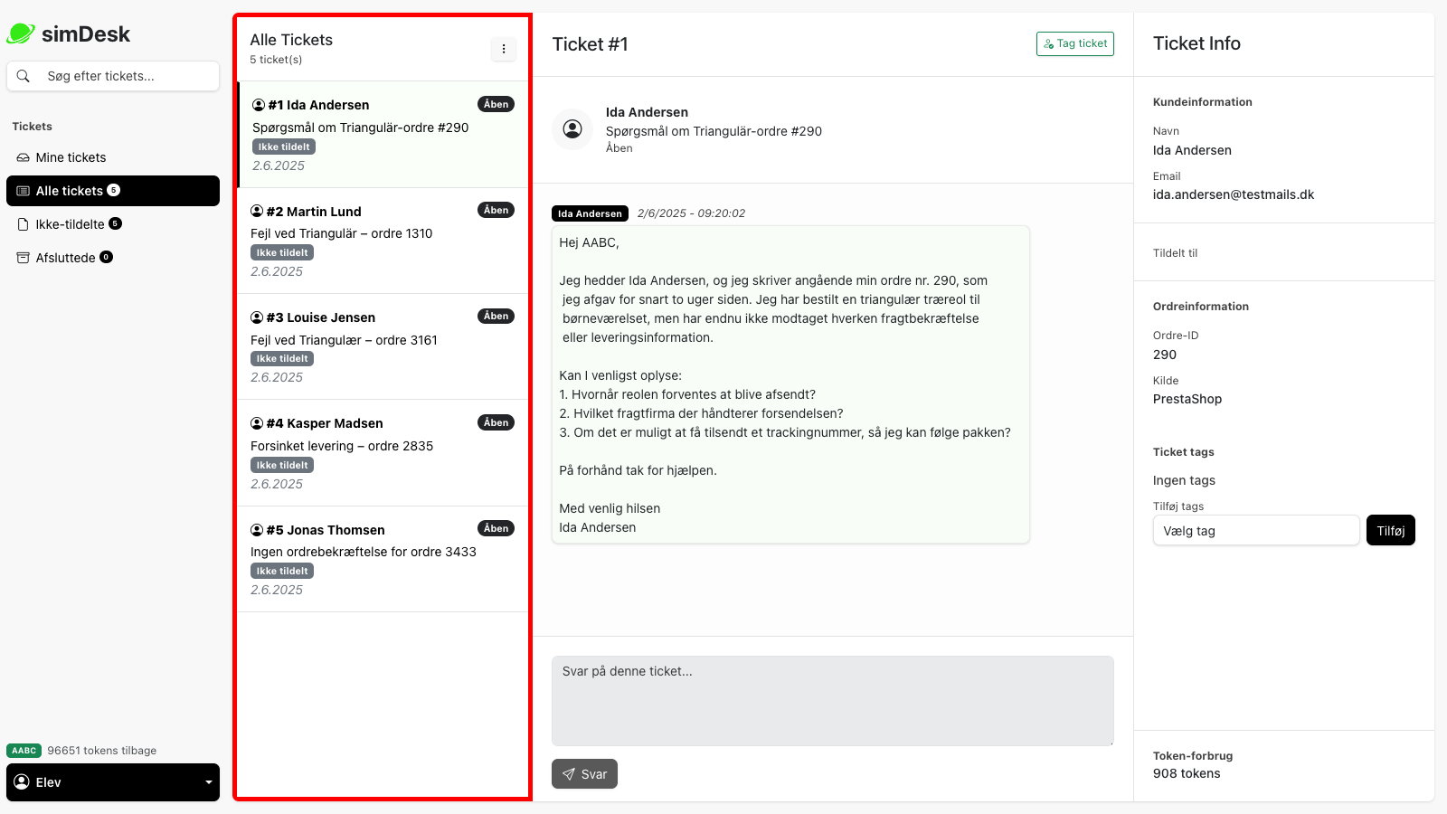Click the simDesk planet logo icon
This screenshot has width=1447, height=814.
coord(20,33)
